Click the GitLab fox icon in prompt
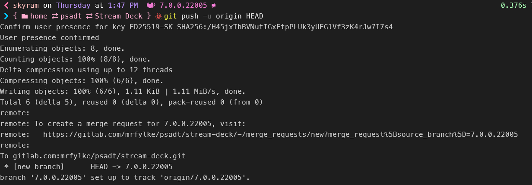 click(151, 6)
